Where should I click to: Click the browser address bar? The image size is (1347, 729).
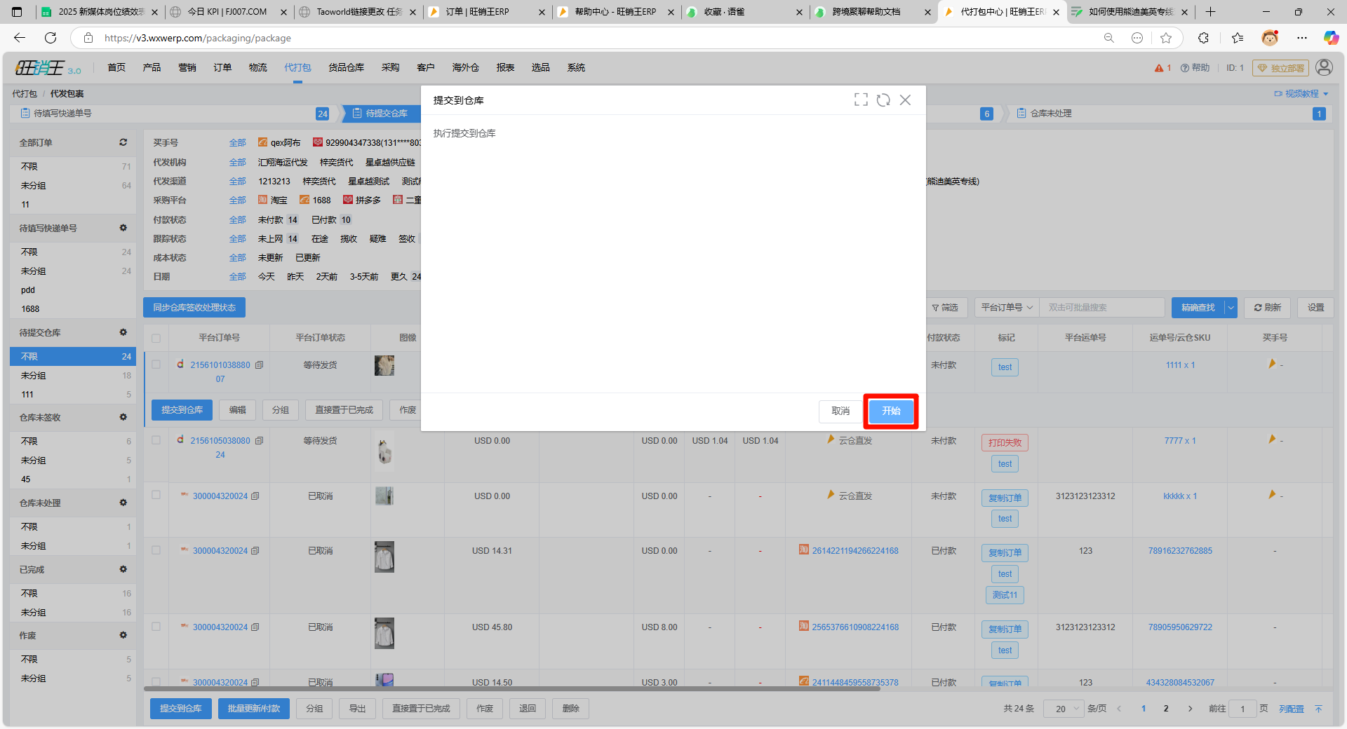pyautogui.click(x=596, y=38)
